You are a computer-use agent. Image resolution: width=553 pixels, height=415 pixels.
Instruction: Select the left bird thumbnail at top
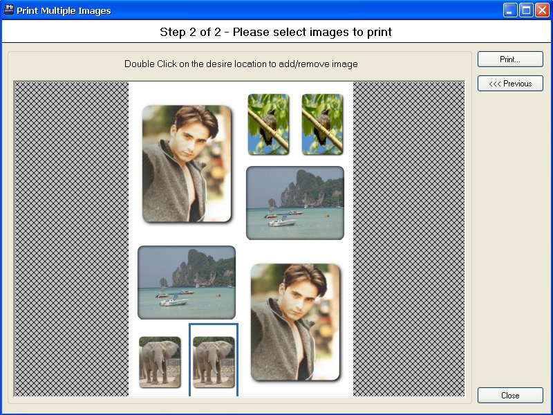[268, 124]
